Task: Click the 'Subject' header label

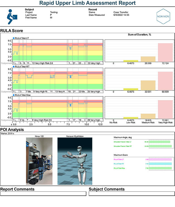Action: 29,10
